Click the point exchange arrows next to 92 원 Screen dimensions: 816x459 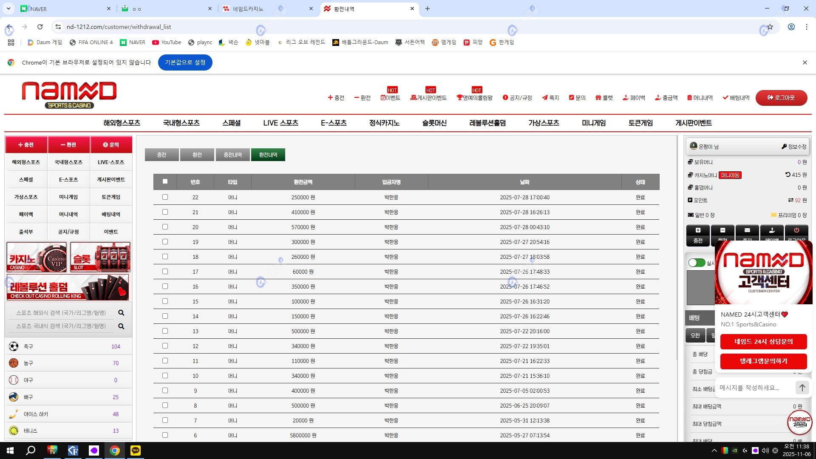click(790, 200)
